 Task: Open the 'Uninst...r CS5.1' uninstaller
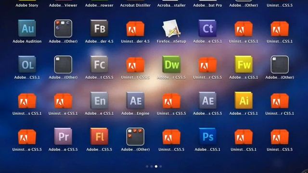pos(280,101)
